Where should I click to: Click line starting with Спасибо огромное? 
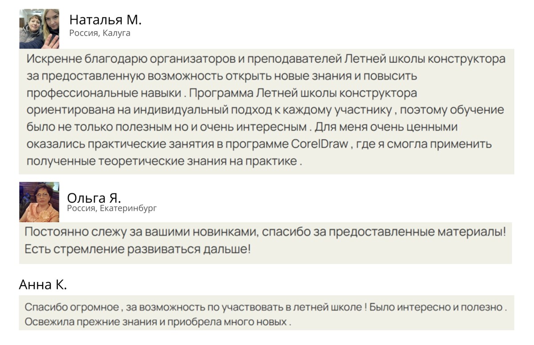pos(266,307)
